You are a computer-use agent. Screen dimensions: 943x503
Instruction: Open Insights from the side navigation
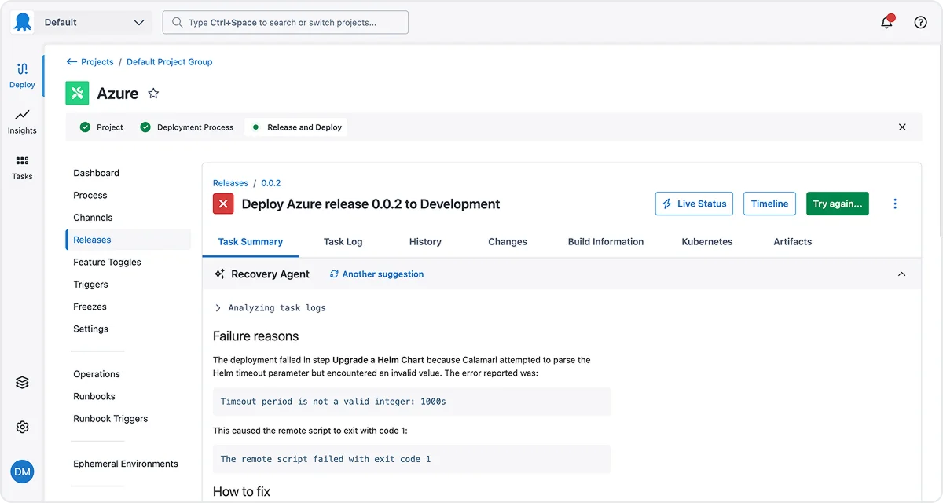[22, 121]
